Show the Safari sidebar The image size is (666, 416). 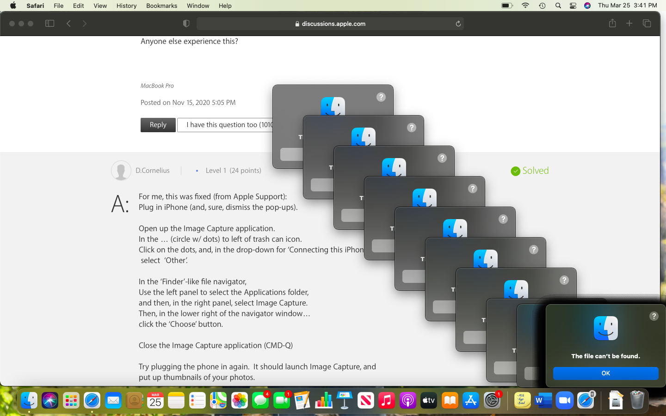[x=49, y=24]
